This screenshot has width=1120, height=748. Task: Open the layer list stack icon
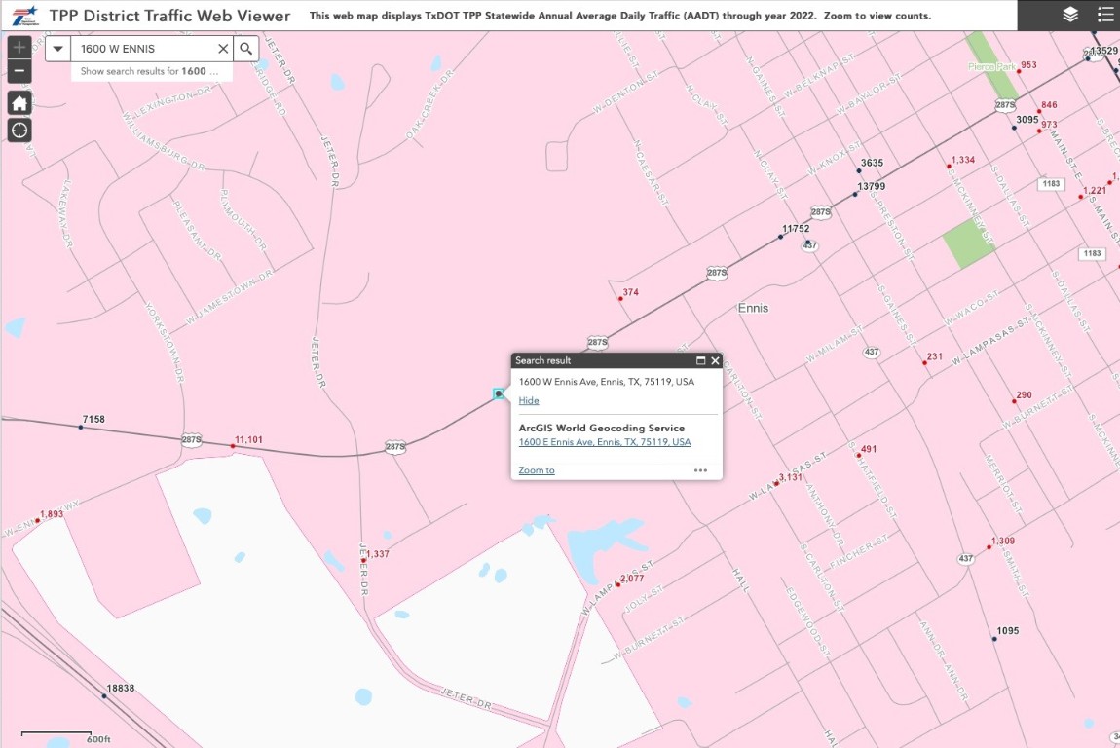click(x=1070, y=15)
